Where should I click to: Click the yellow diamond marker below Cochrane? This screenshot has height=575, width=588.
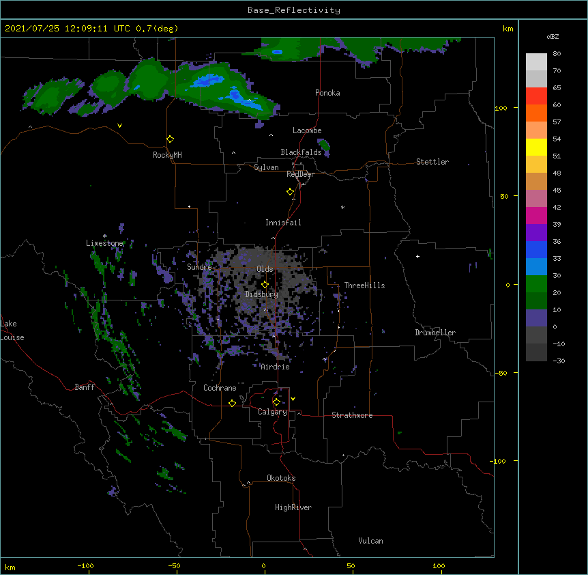[232, 403]
